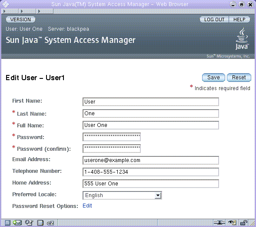256x227 pixels.
Task: Open the Mozilla Navigator icon in status bar
Action: (7, 223)
